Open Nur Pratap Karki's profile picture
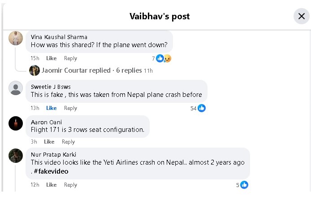 point(16,155)
